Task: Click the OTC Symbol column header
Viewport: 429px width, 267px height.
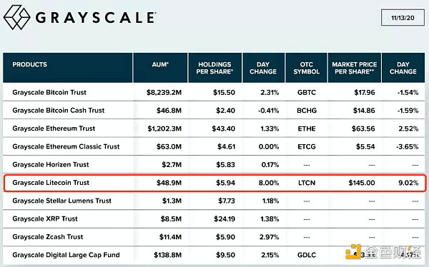Action: click(306, 68)
